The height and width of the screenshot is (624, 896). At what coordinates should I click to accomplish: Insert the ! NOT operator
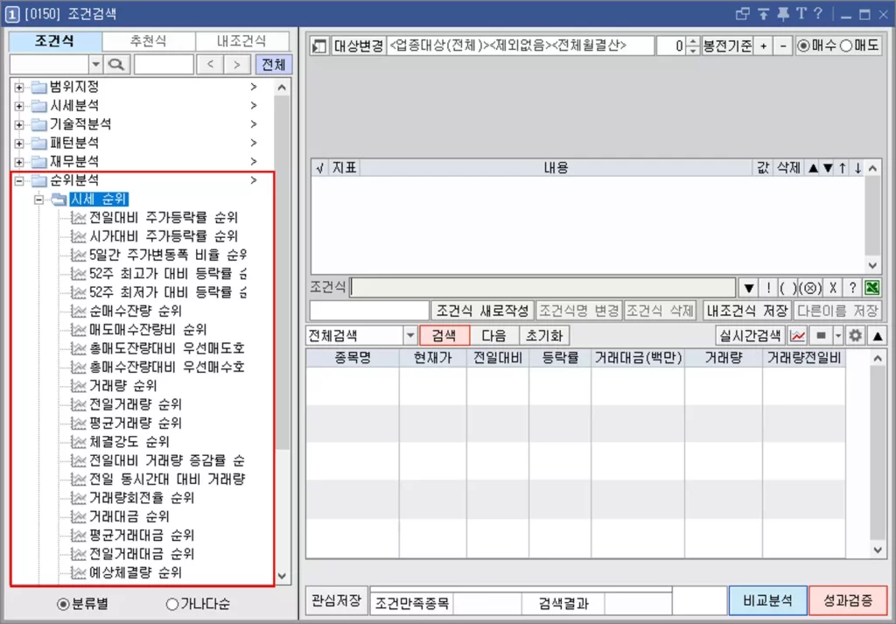tap(768, 287)
